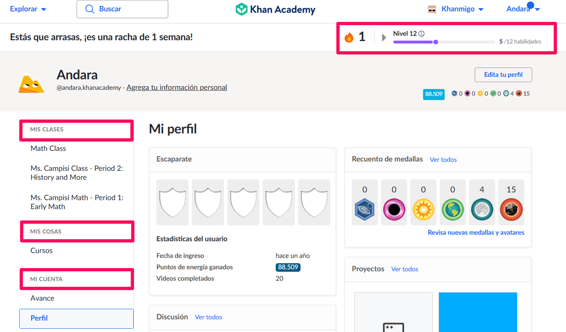Screen dimensions: 566x332
Task: Click the Khanmigo avatar icon
Action: click(432, 9)
